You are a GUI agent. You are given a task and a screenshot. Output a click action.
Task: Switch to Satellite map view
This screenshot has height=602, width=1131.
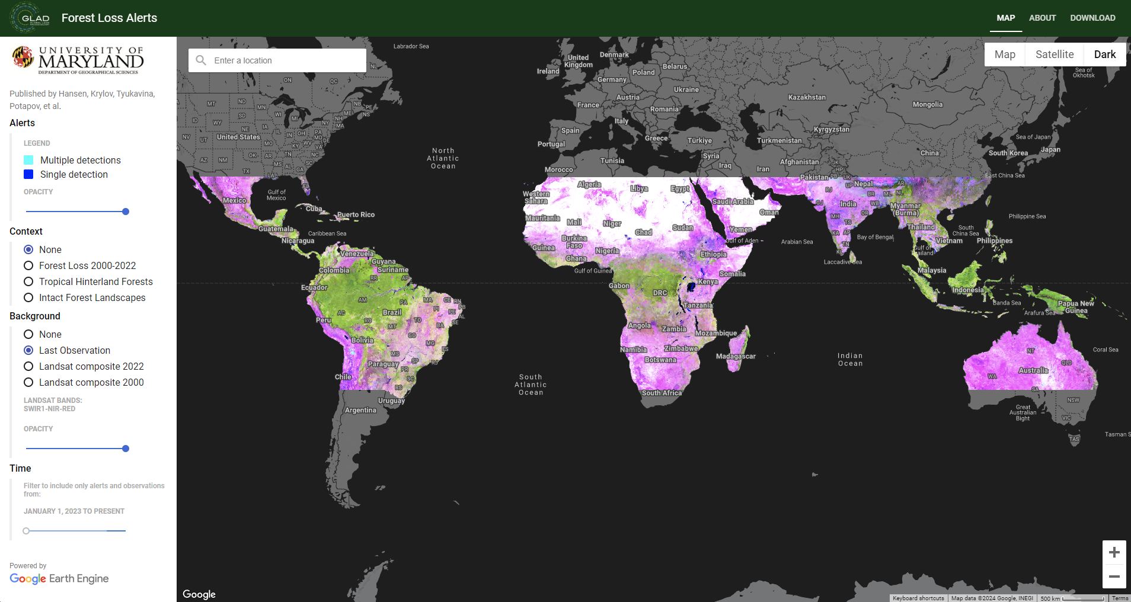point(1054,55)
